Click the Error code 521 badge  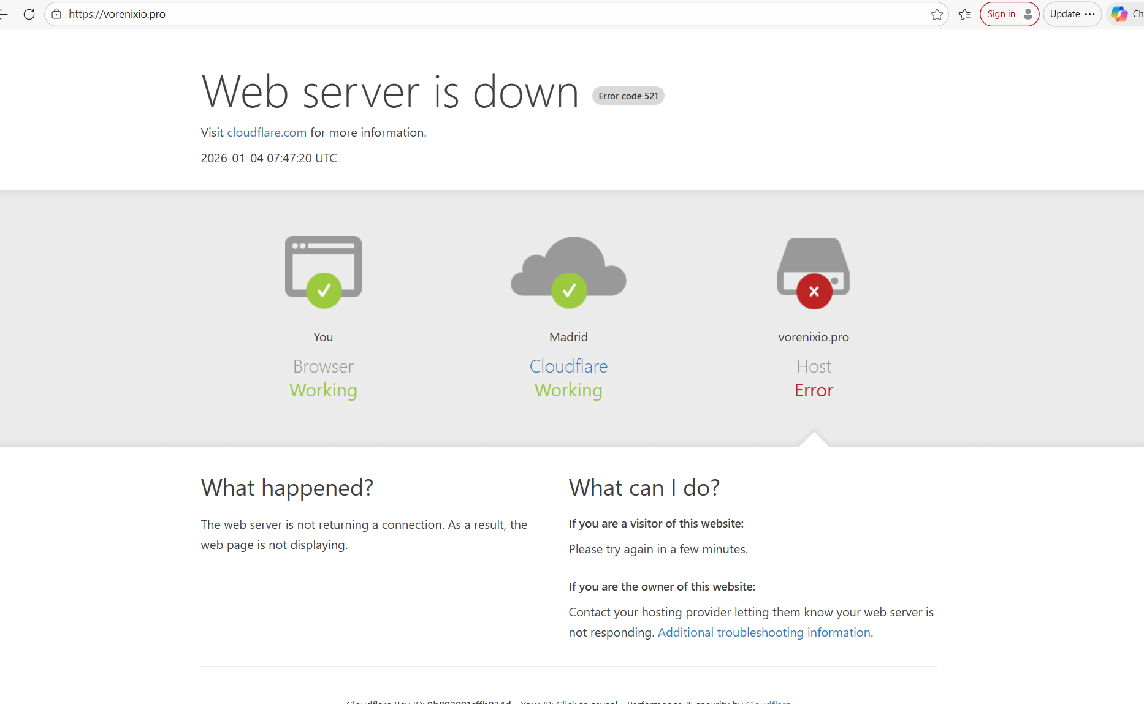628,96
